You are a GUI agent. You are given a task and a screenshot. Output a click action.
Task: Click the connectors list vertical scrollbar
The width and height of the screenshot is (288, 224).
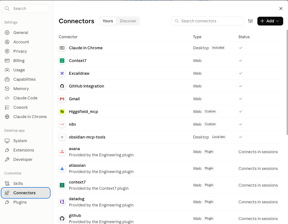[x=287, y=82]
